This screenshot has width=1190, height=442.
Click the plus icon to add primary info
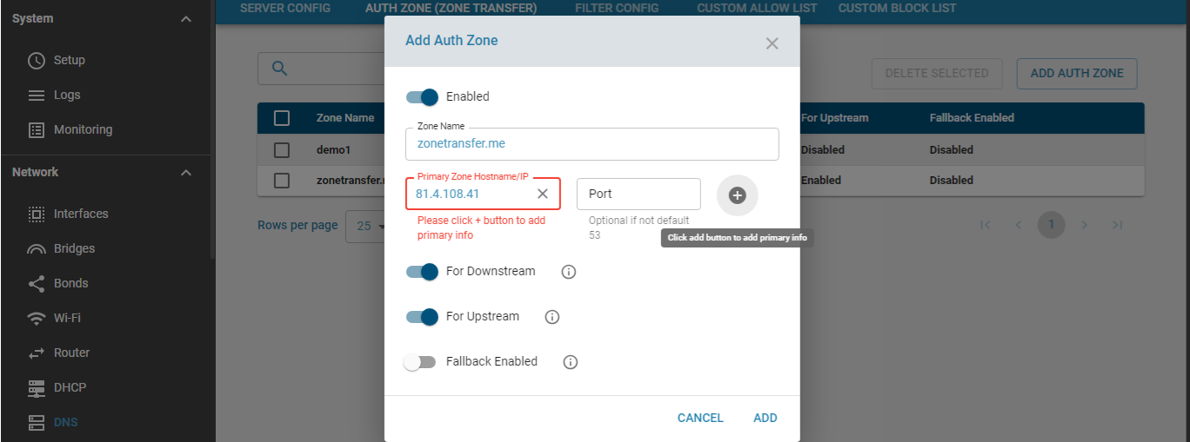point(737,195)
